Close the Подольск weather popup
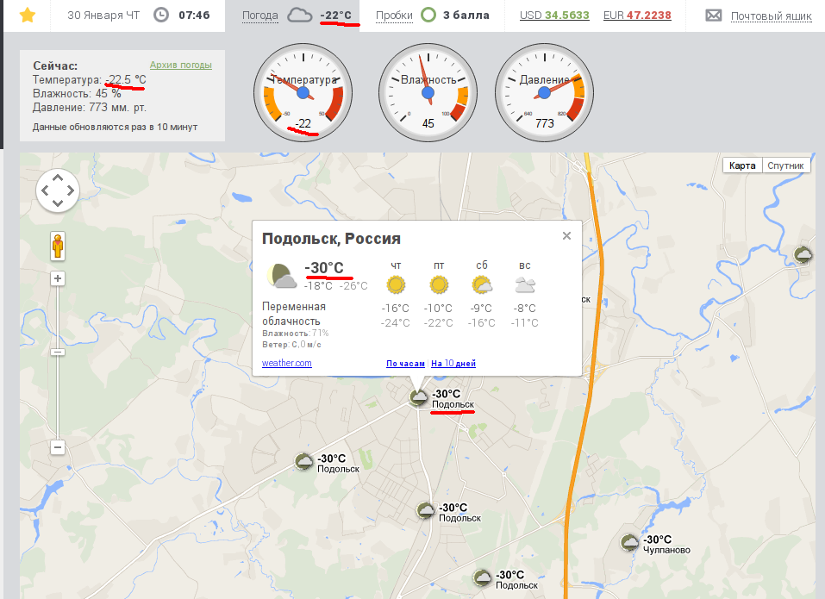The width and height of the screenshot is (825, 599). [x=566, y=235]
